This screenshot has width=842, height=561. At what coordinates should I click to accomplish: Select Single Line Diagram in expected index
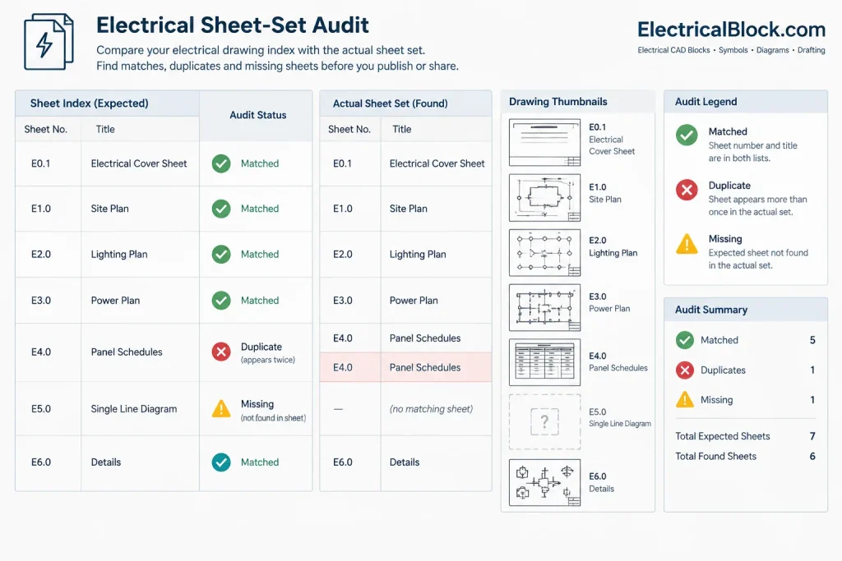(x=134, y=409)
